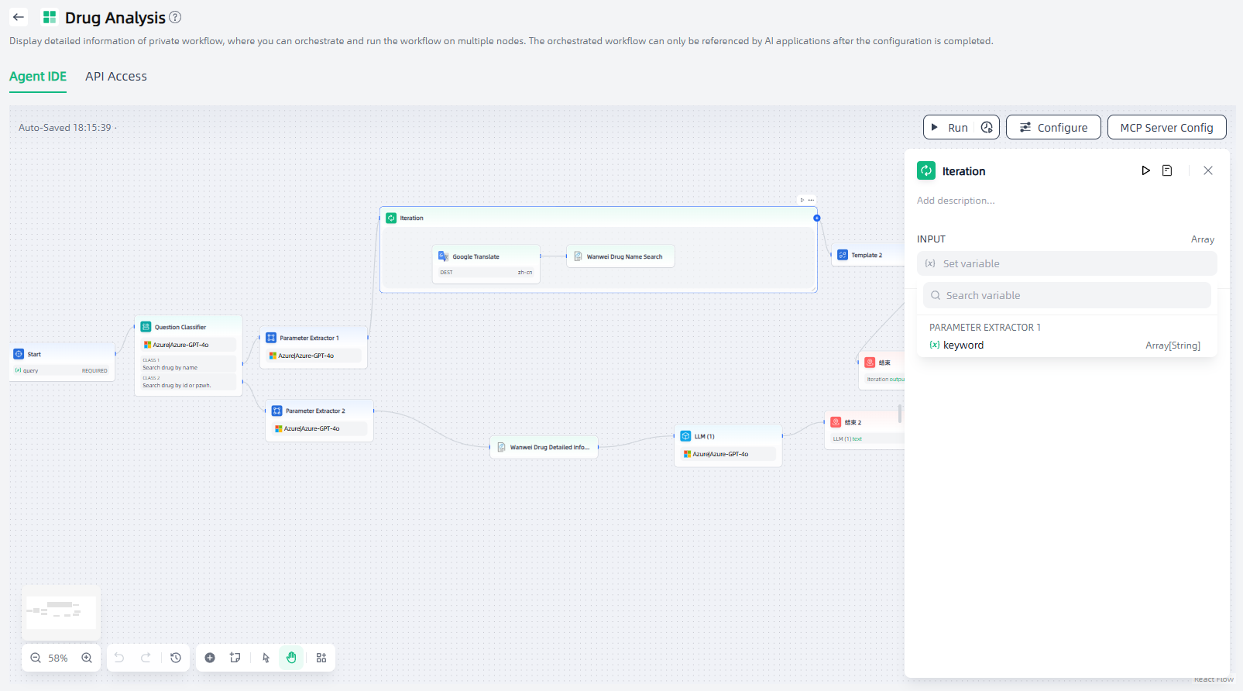This screenshot has height=691, width=1243.
Task: Click the Search variable field
Action: (1066, 295)
